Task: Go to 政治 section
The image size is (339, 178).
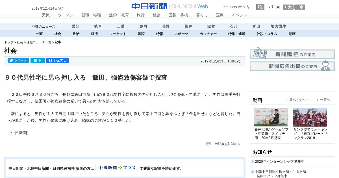Action: coord(76,34)
